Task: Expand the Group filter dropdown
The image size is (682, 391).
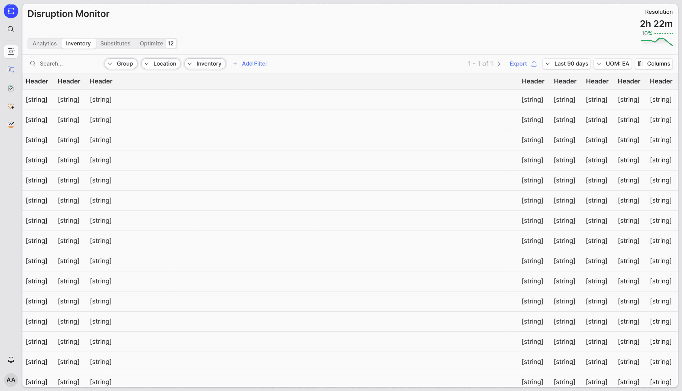Action: coord(121,64)
